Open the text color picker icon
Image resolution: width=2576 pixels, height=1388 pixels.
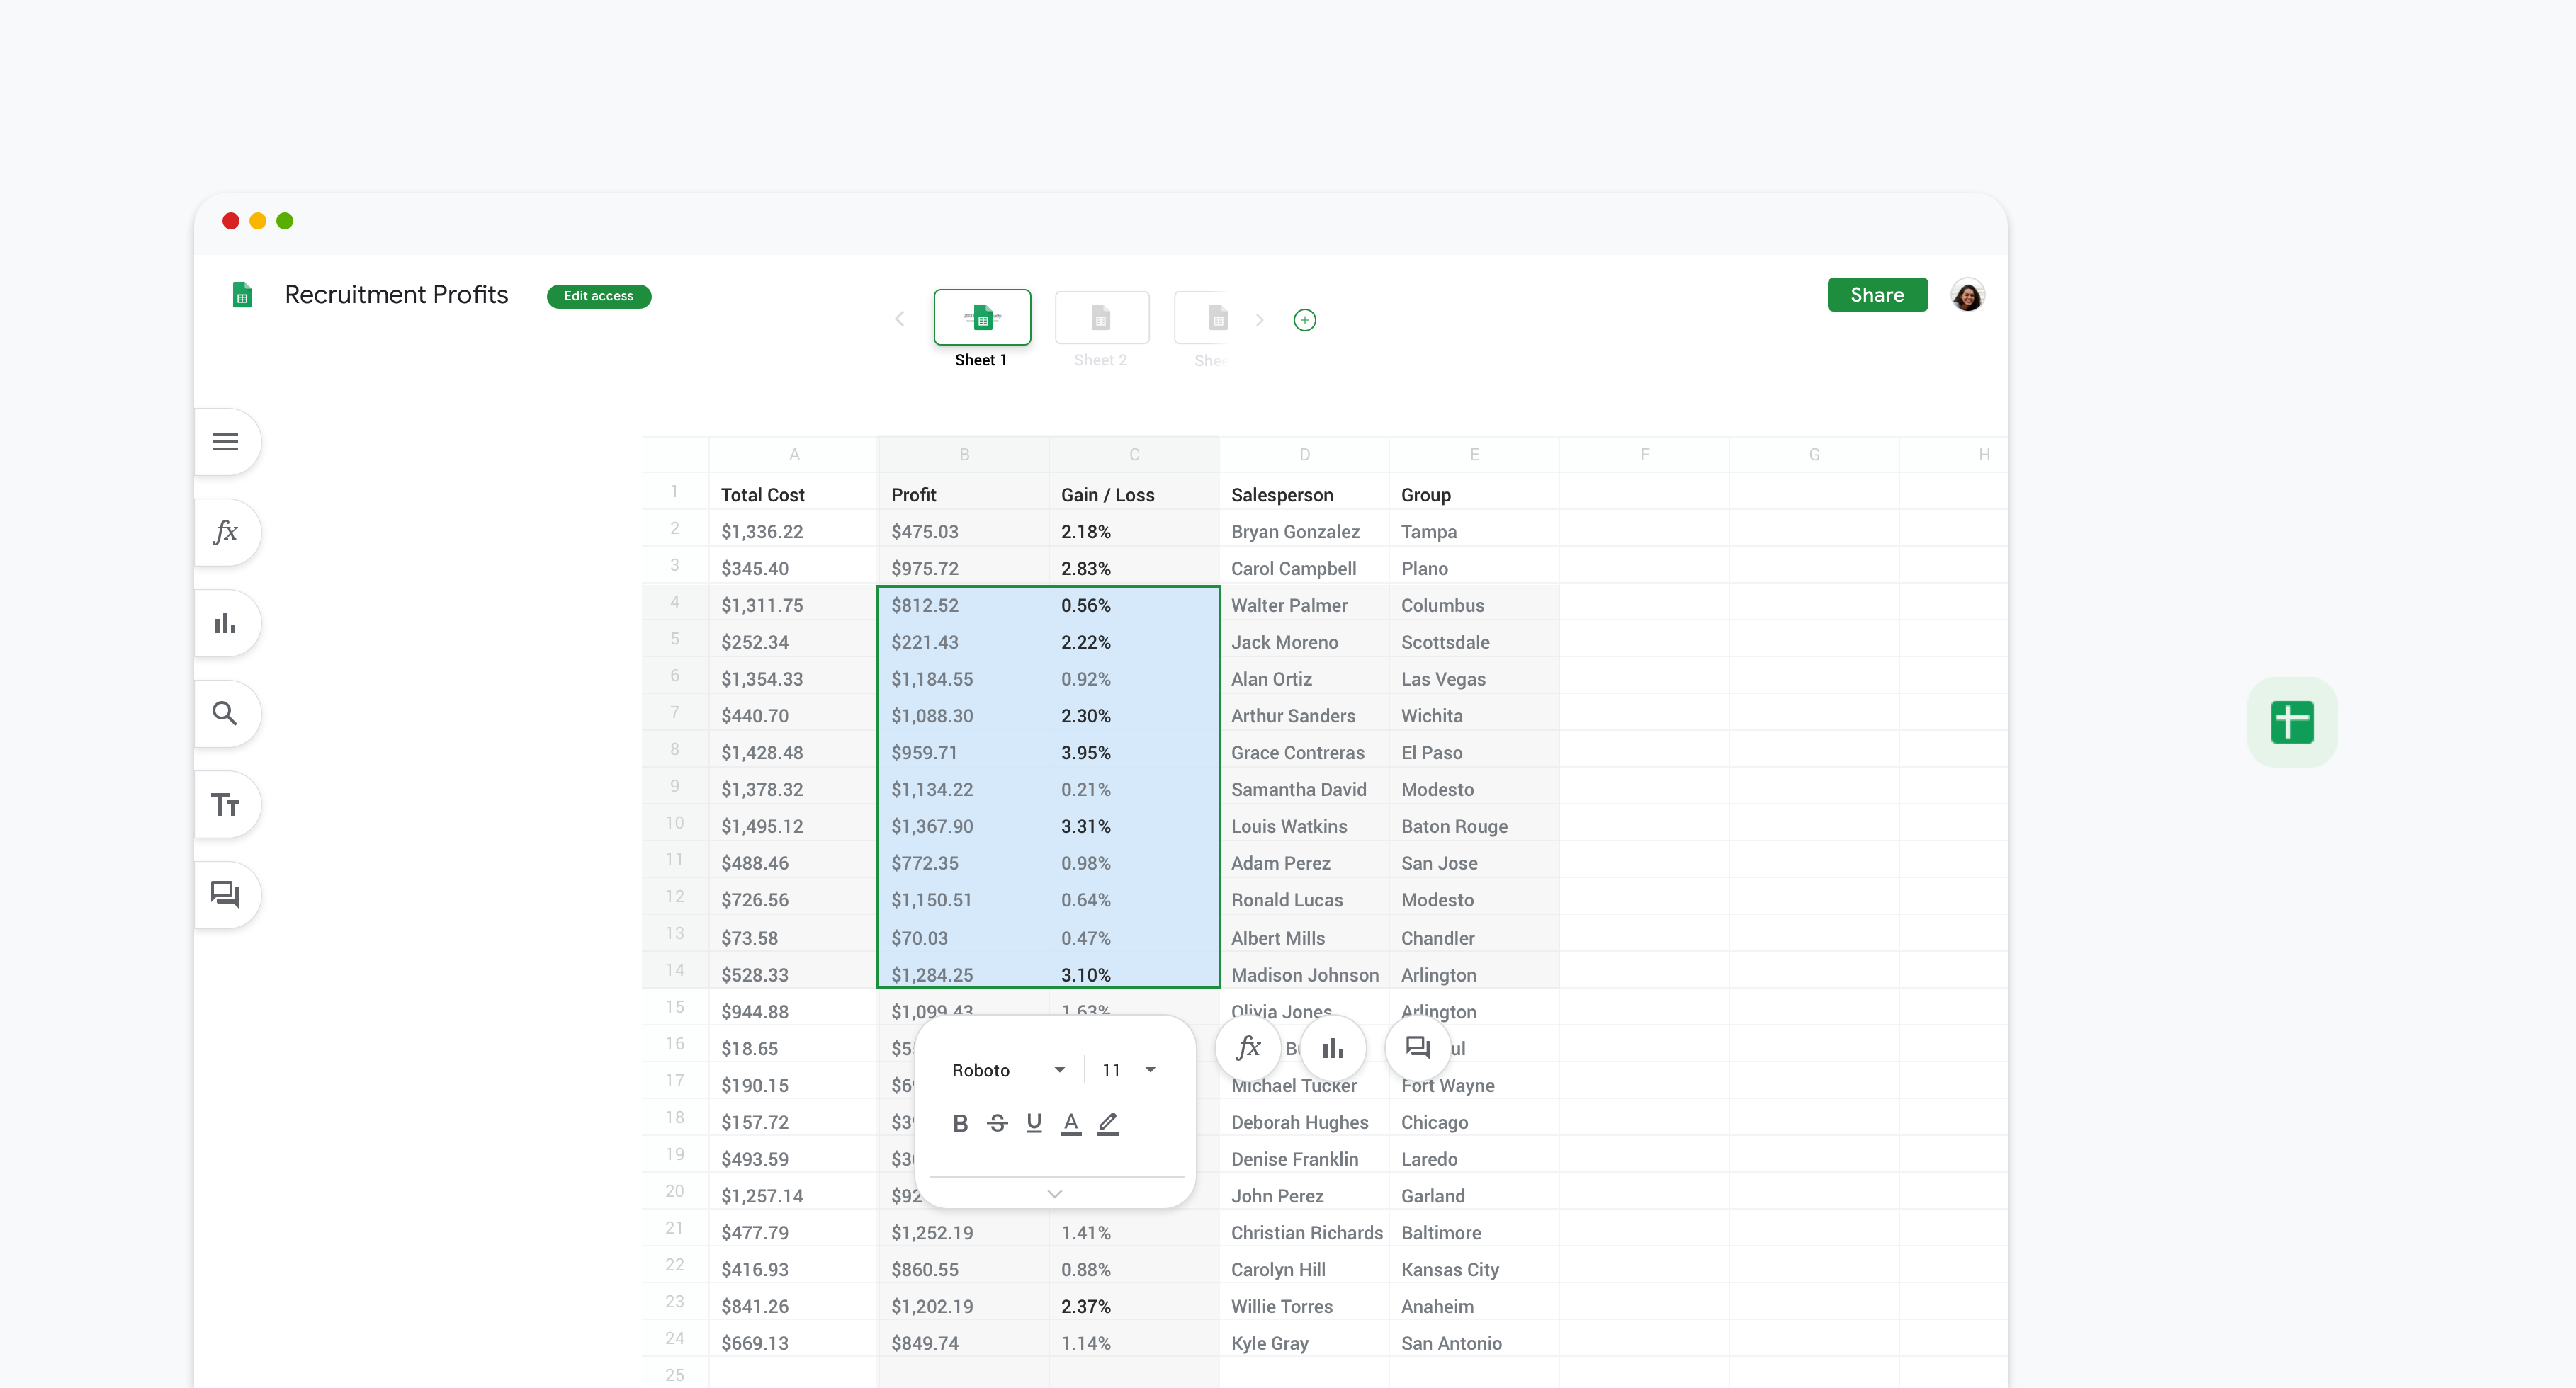pyautogui.click(x=1070, y=1123)
